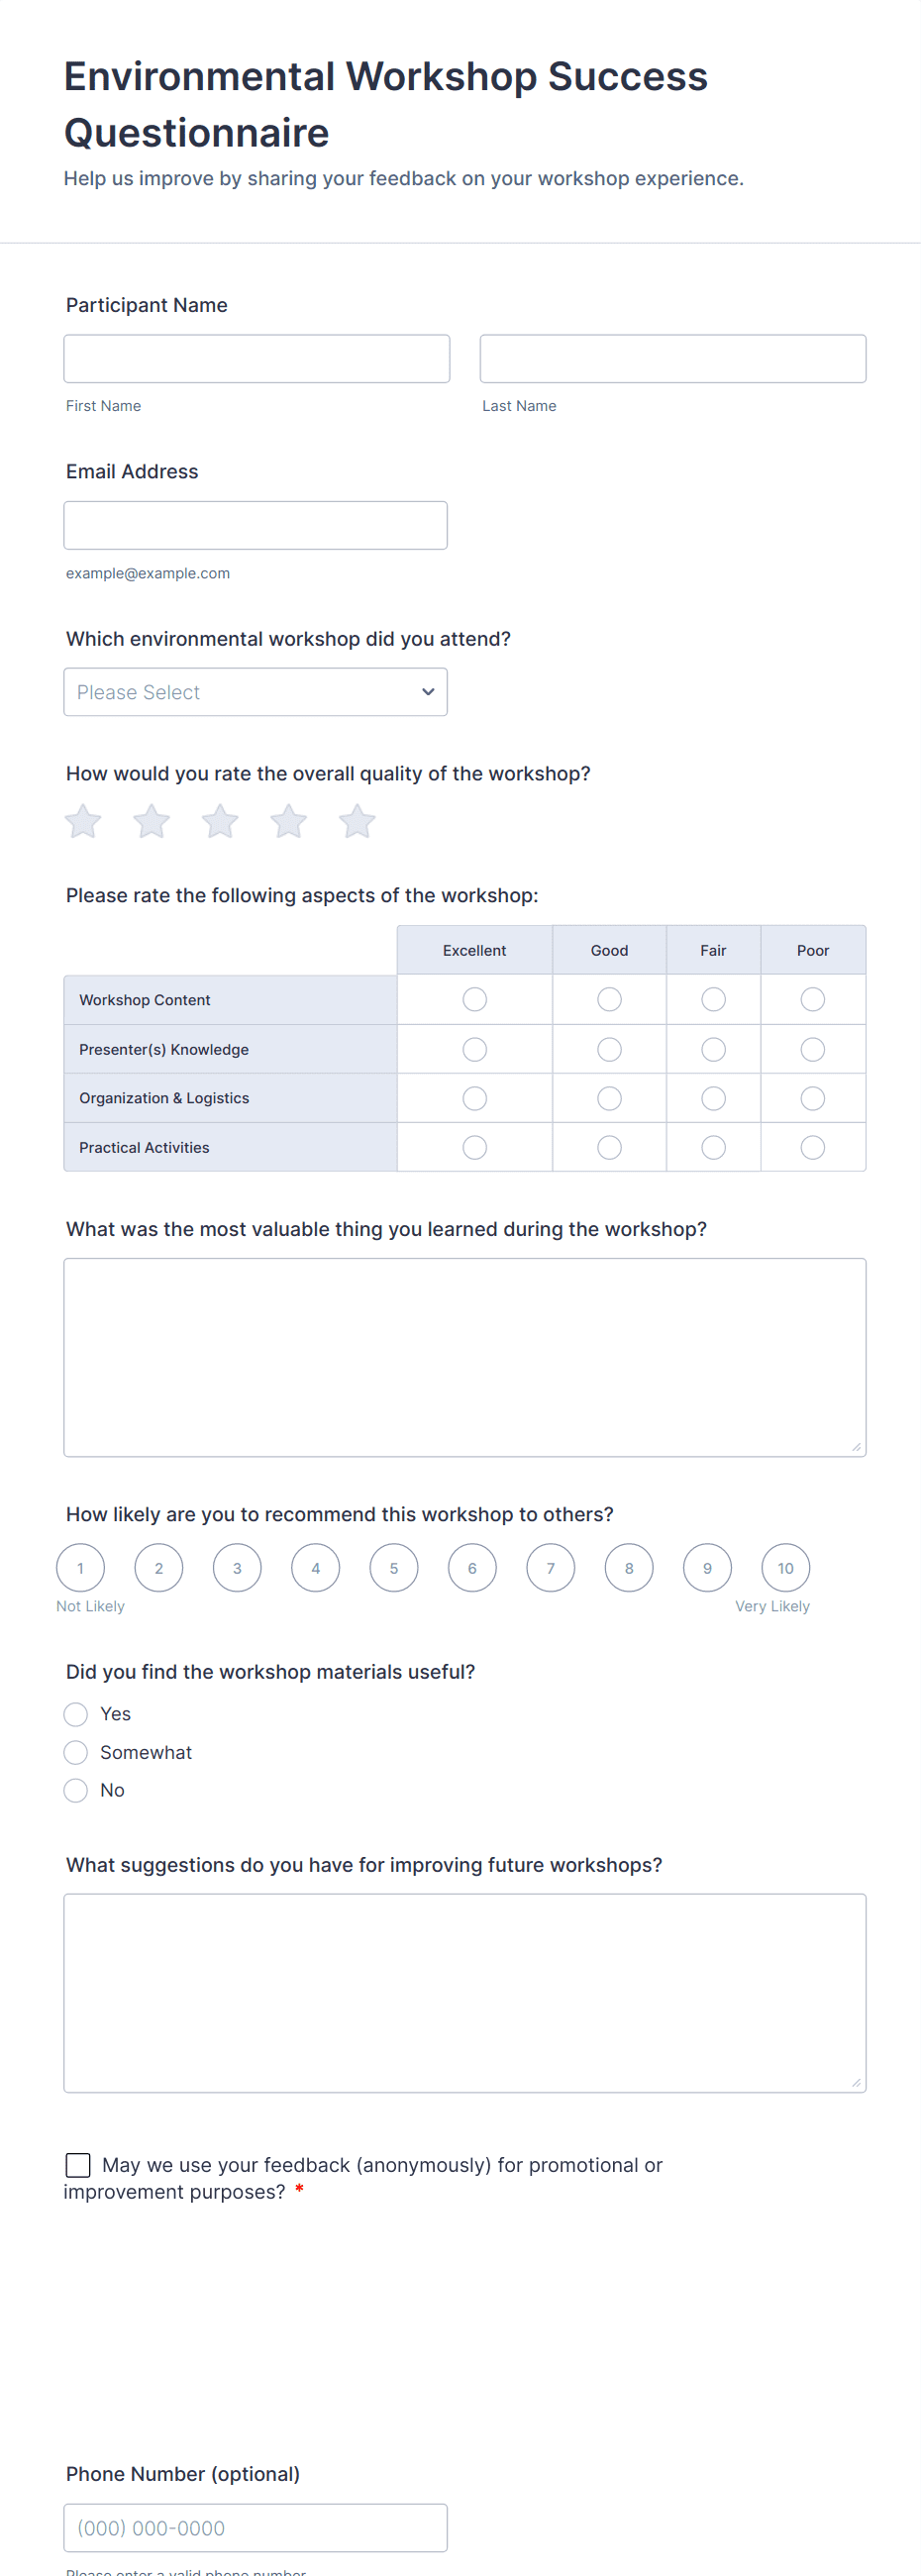Rate Workshop Content as Excellent
921x2576 pixels.
coord(475,1000)
